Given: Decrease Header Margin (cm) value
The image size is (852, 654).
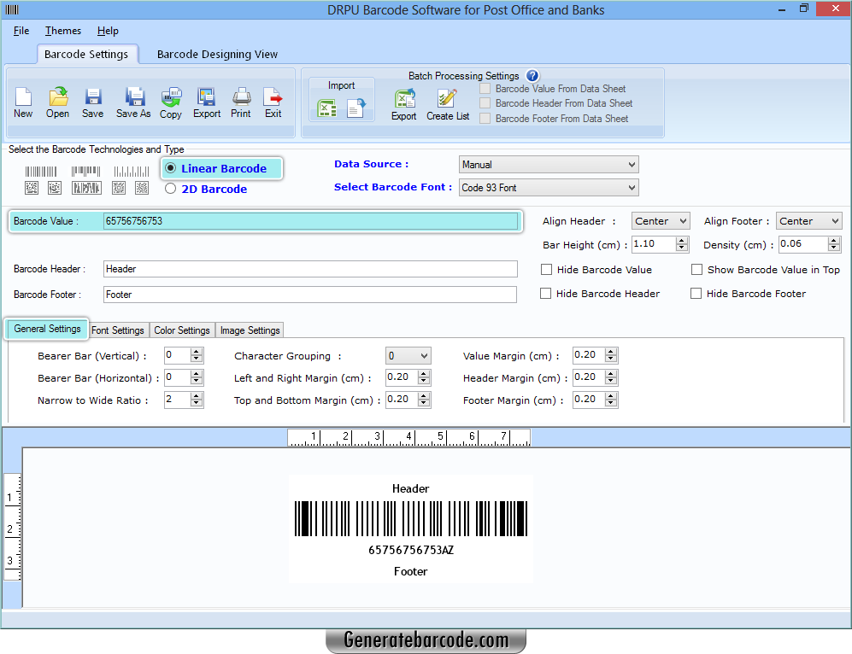Looking at the screenshot, I should [x=611, y=382].
